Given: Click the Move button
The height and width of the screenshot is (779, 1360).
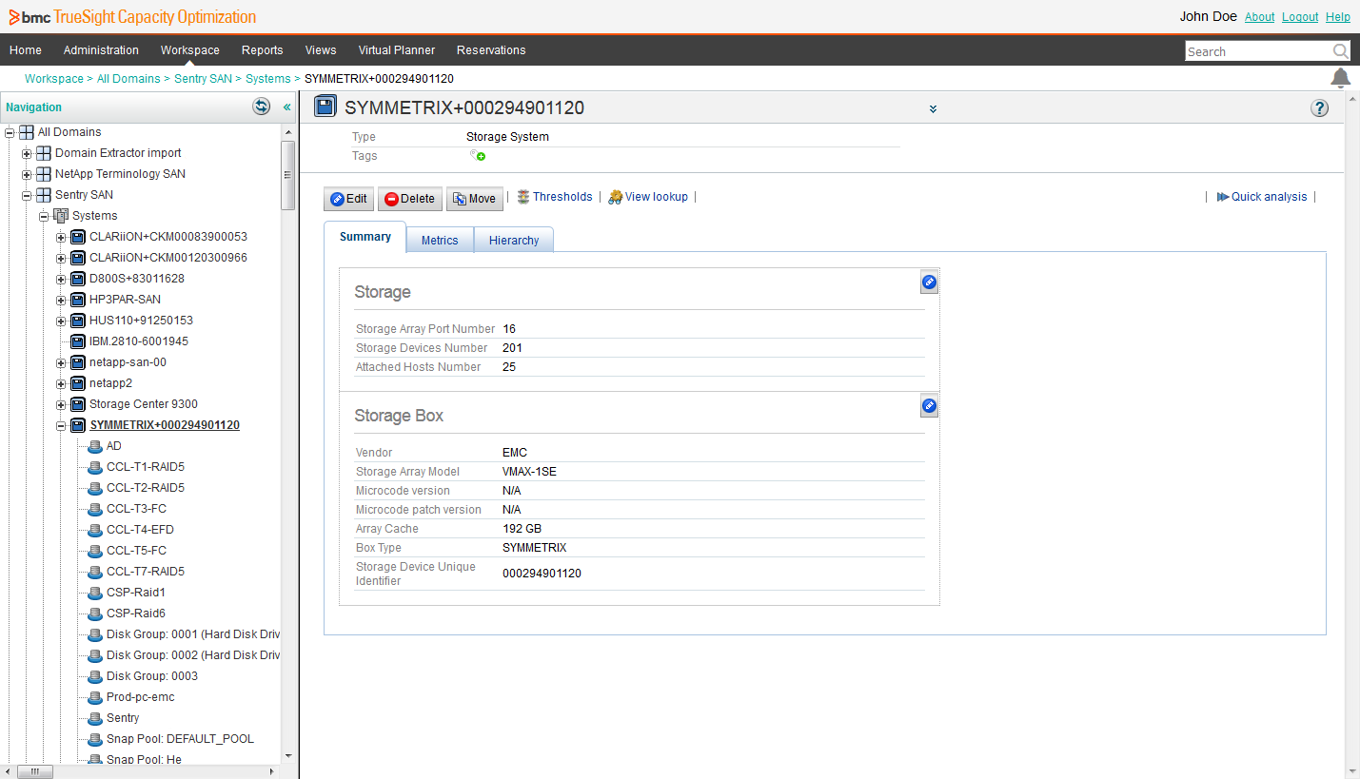Looking at the screenshot, I should (475, 199).
